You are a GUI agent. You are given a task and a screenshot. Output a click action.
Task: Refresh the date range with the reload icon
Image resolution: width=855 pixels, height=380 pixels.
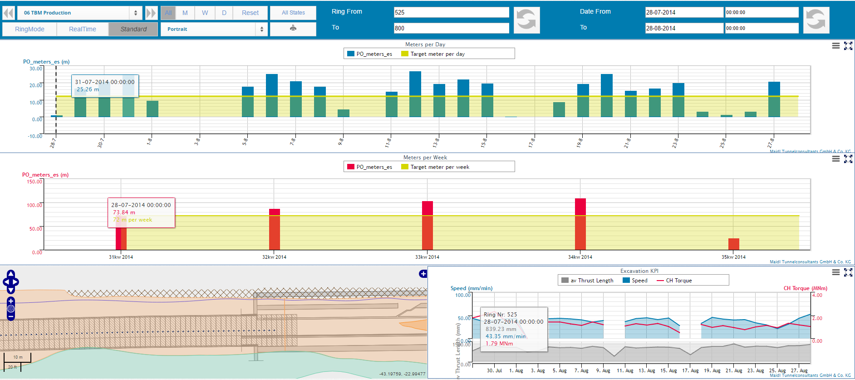click(816, 20)
